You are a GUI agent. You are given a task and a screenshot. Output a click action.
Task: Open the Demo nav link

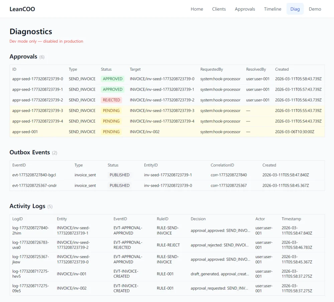315,9
